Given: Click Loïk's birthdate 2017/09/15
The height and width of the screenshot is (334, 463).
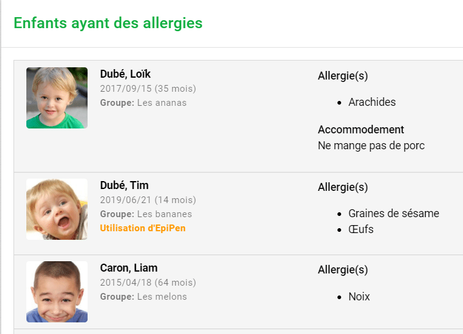Looking at the screenshot, I should pyautogui.click(x=126, y=89).
